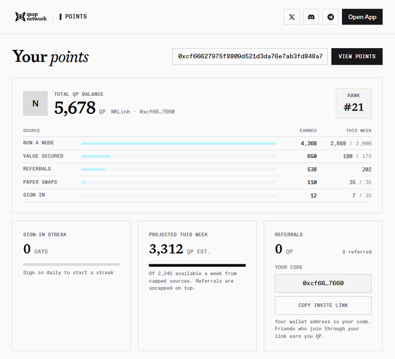Select the PAPER SWAPS row label
This screenshot has height=359, width=395.
[x=40, y=182]
